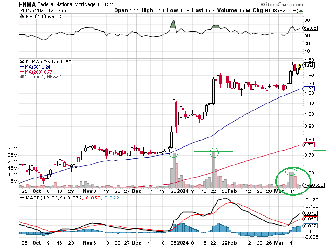This screenshot has height=247, width=326.
Task: Click the 1.40 label on the price axis
Action: click(x=309, y=75)
